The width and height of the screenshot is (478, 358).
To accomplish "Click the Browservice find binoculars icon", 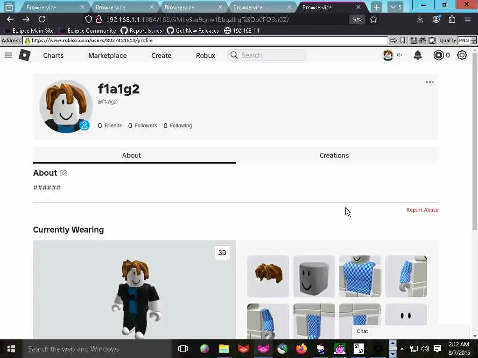I will point(422,41).
